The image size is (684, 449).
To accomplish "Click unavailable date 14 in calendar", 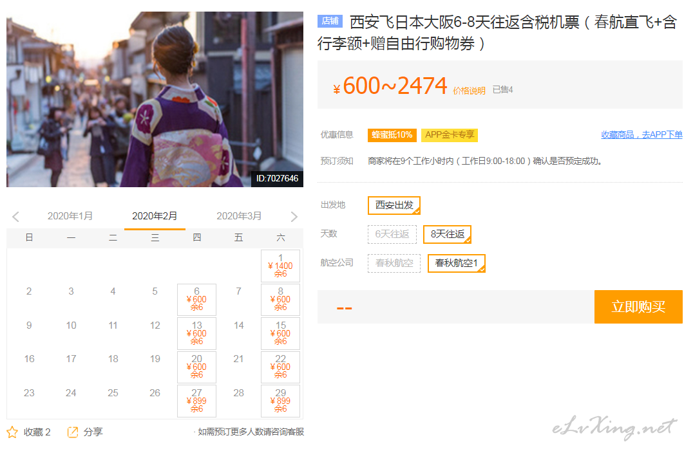I will 238,325.
